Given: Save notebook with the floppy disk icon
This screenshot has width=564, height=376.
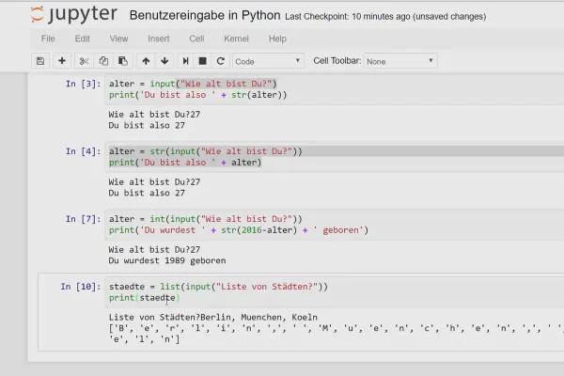Looking at the screenshot, I should 40,61.
